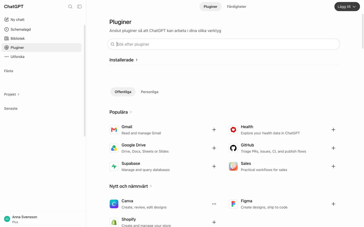Add the Supabase plugin with its plus icon
This screenshot has width=364, height=227.
pos(214,166)
